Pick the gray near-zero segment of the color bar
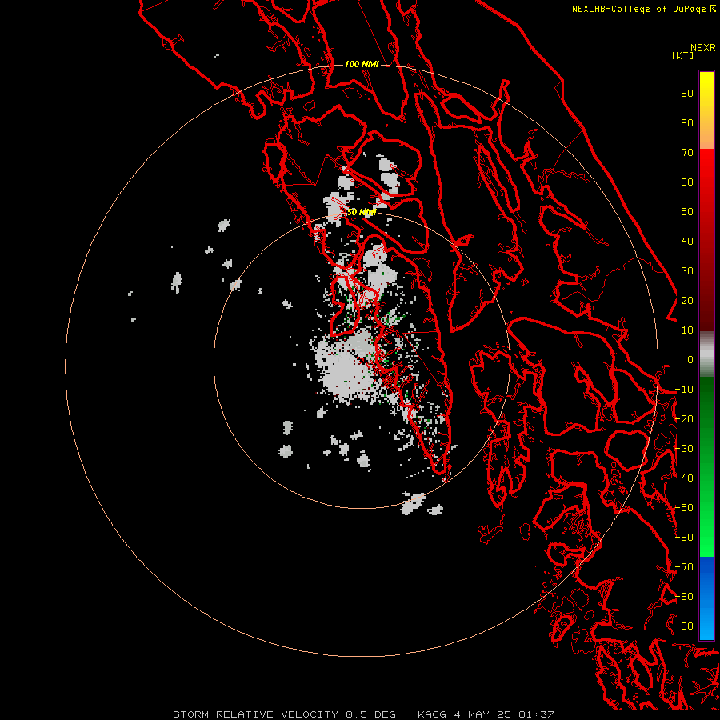 tap(706, 354)
